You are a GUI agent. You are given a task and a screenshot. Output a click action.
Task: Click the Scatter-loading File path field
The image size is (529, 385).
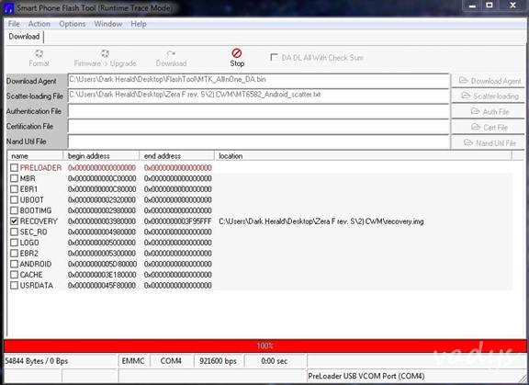click(x=258, y=96)
